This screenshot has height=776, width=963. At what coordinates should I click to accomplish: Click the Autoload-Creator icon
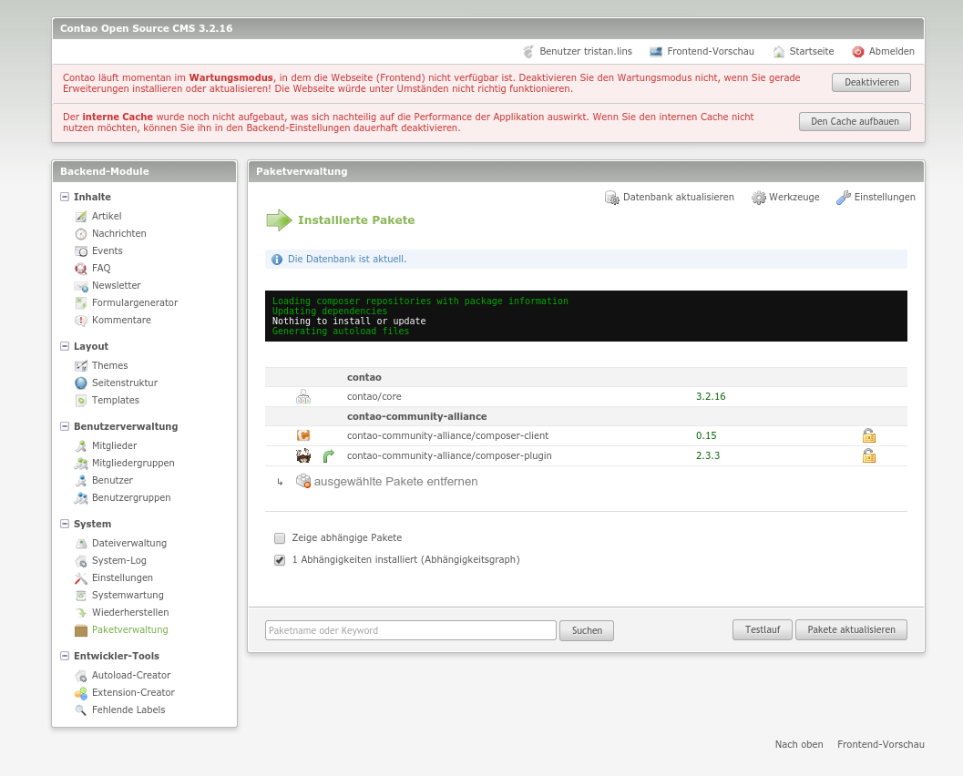(x=80, y=675)
